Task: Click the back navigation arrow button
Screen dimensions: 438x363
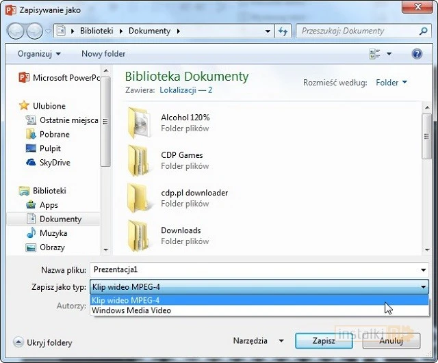Action: coord(16,31)
